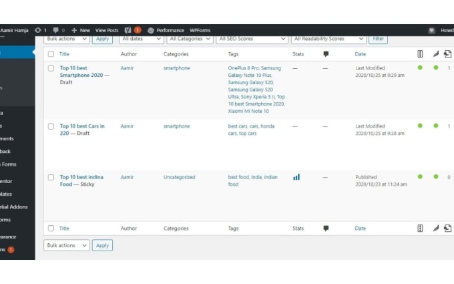This screenshot has width=454, height=284.
Task: Click Aamir author for Cars post
Action: point(127,126)
